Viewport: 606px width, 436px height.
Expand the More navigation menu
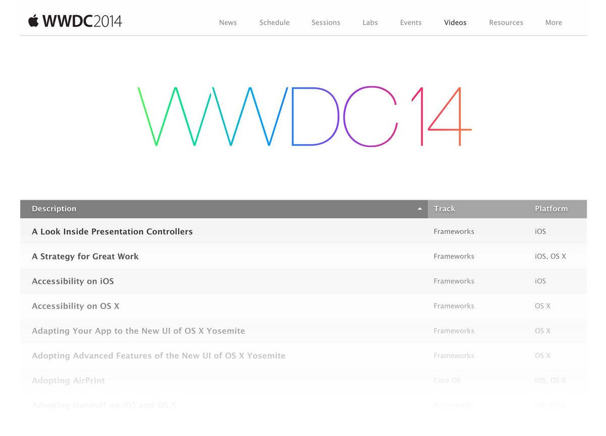point(553,23)
